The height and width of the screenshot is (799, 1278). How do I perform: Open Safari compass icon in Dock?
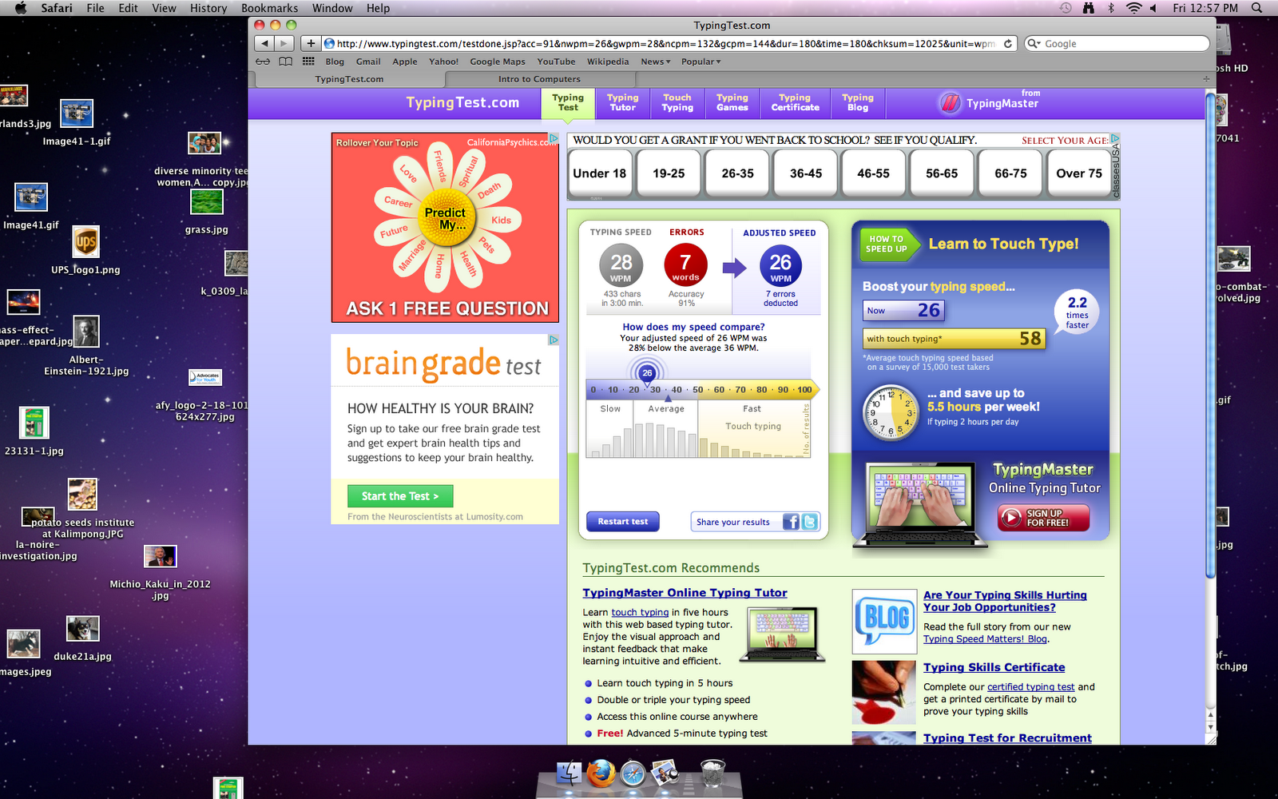point(633,773)
